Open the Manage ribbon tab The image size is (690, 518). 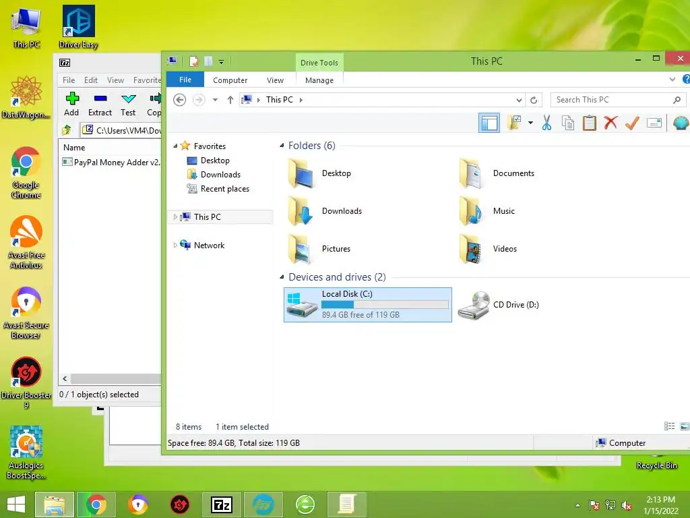(319, 80)
